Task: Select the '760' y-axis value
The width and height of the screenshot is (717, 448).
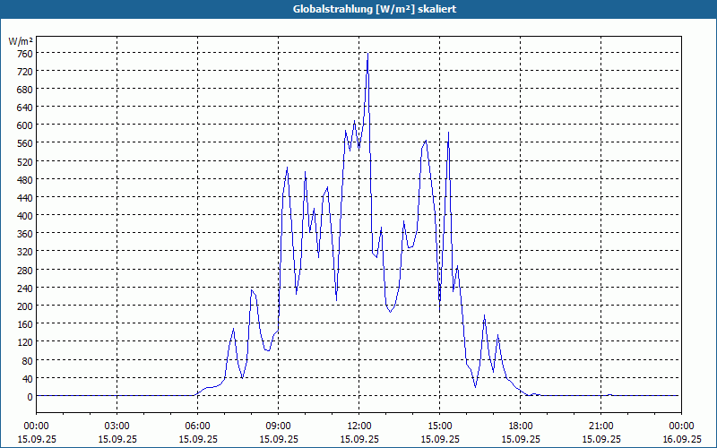Action: point(25,54)
